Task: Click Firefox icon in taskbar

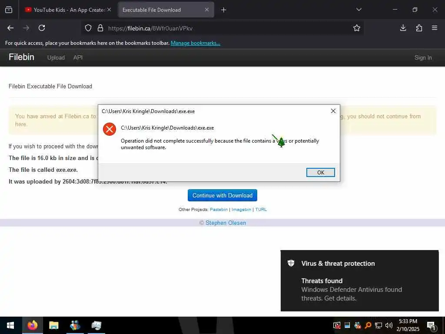Action: tap(32, 325)
